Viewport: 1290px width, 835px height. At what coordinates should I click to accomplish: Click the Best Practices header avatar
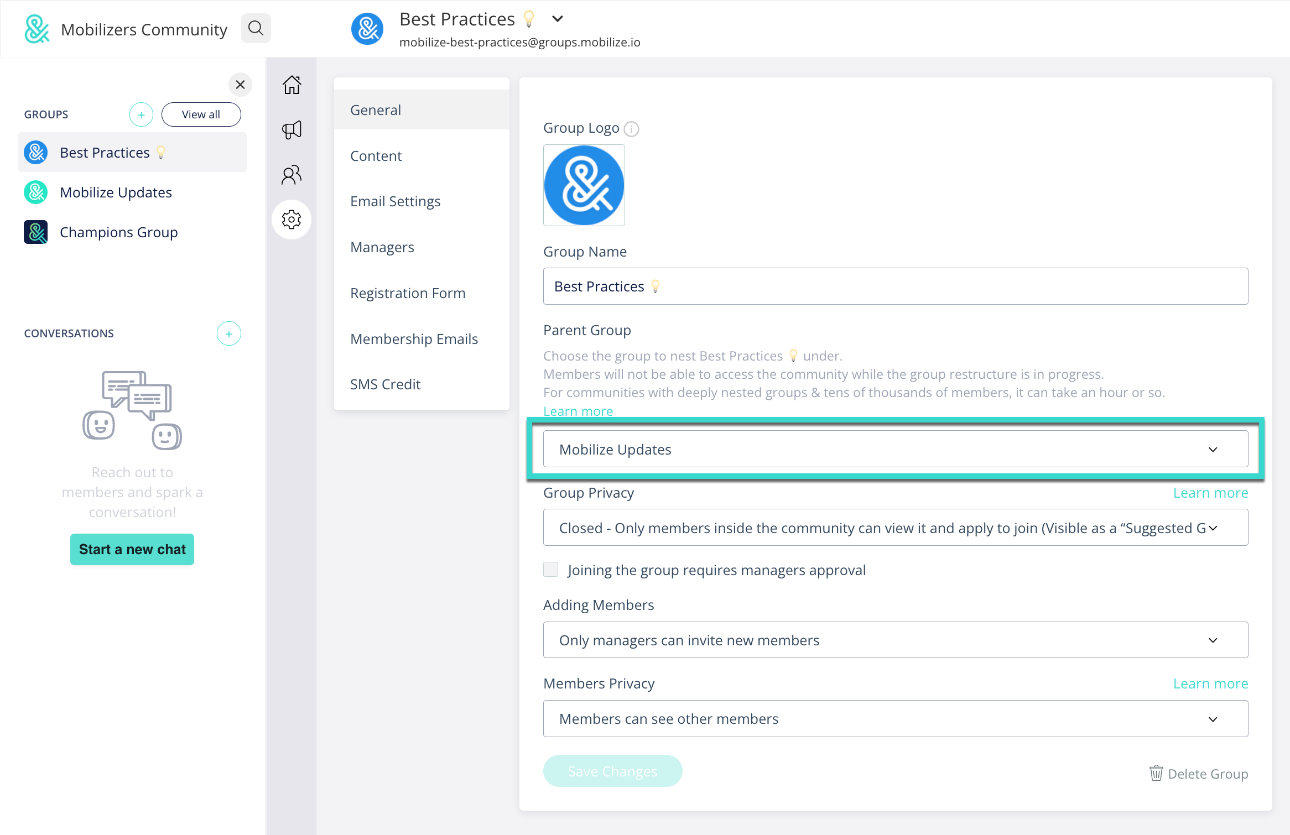[367, 29]
